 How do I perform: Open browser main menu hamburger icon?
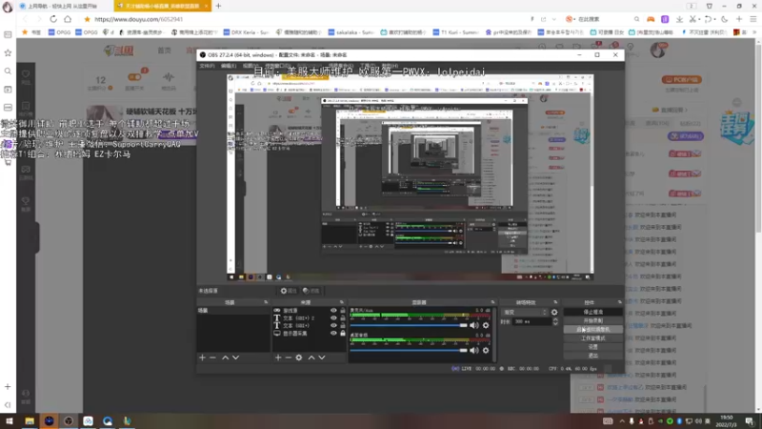[x=753, y=19]
